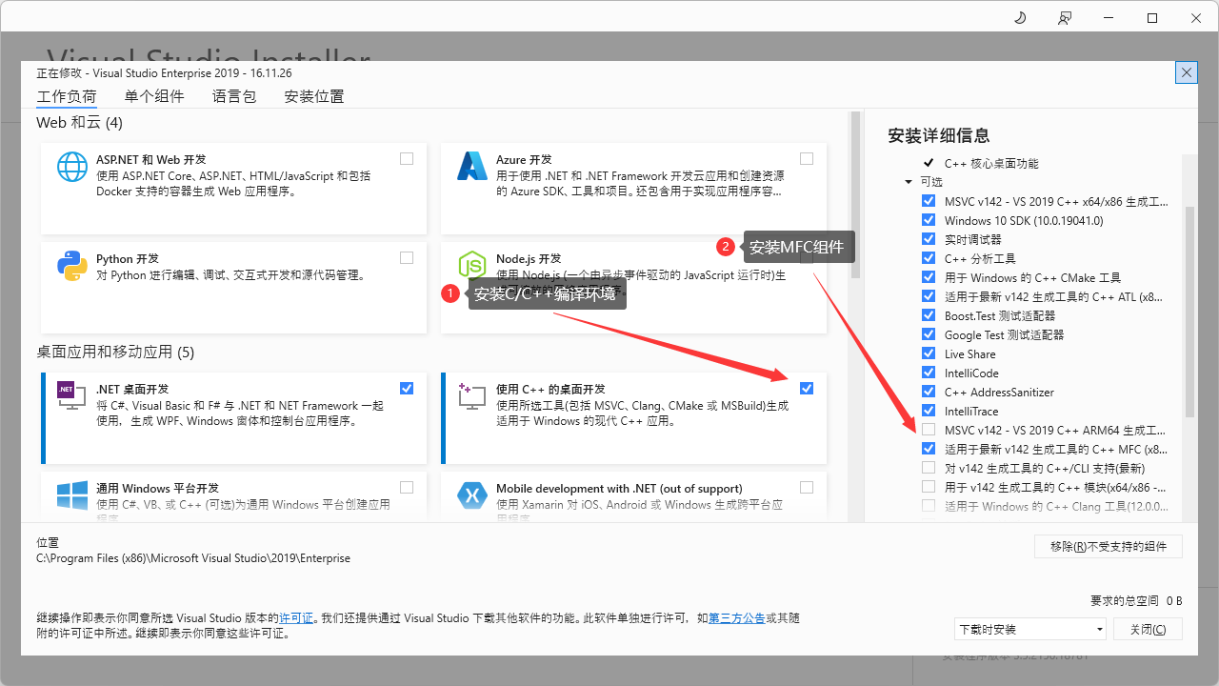Open the 语言包 tab
The image size is (1219, 686).
(233, 95)
